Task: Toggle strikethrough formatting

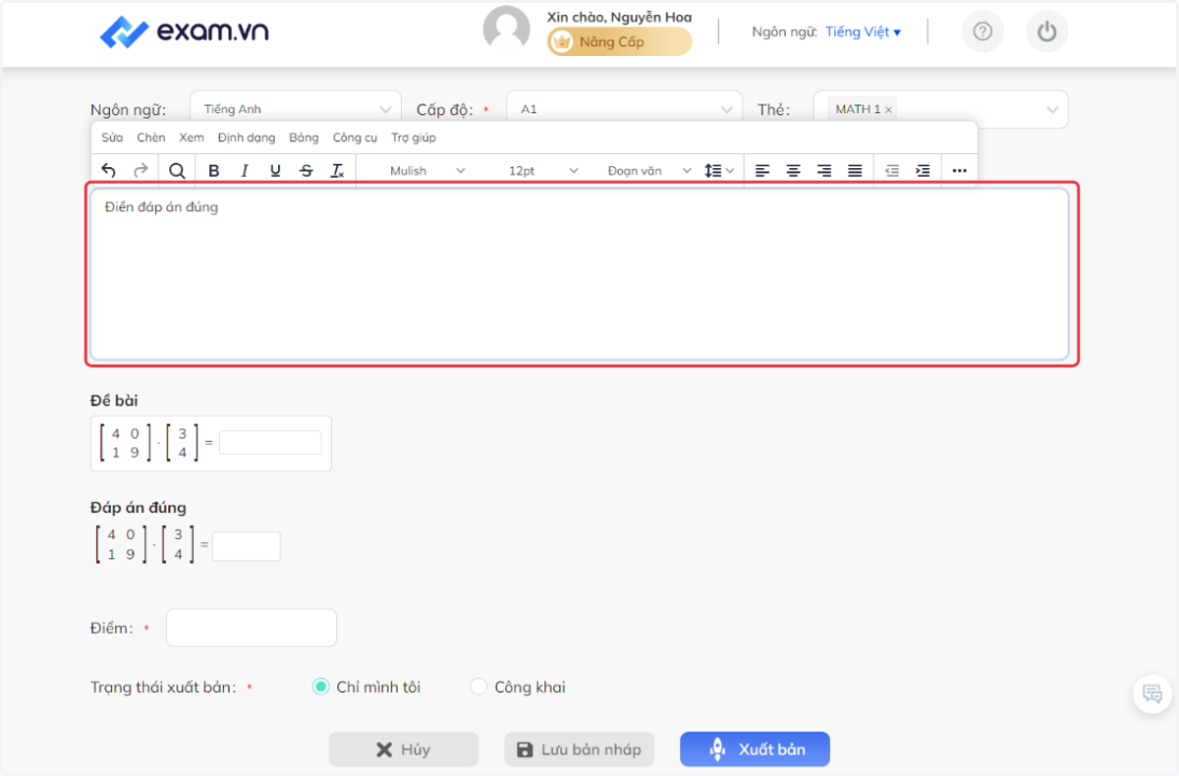Action: (x=307, y=170)
